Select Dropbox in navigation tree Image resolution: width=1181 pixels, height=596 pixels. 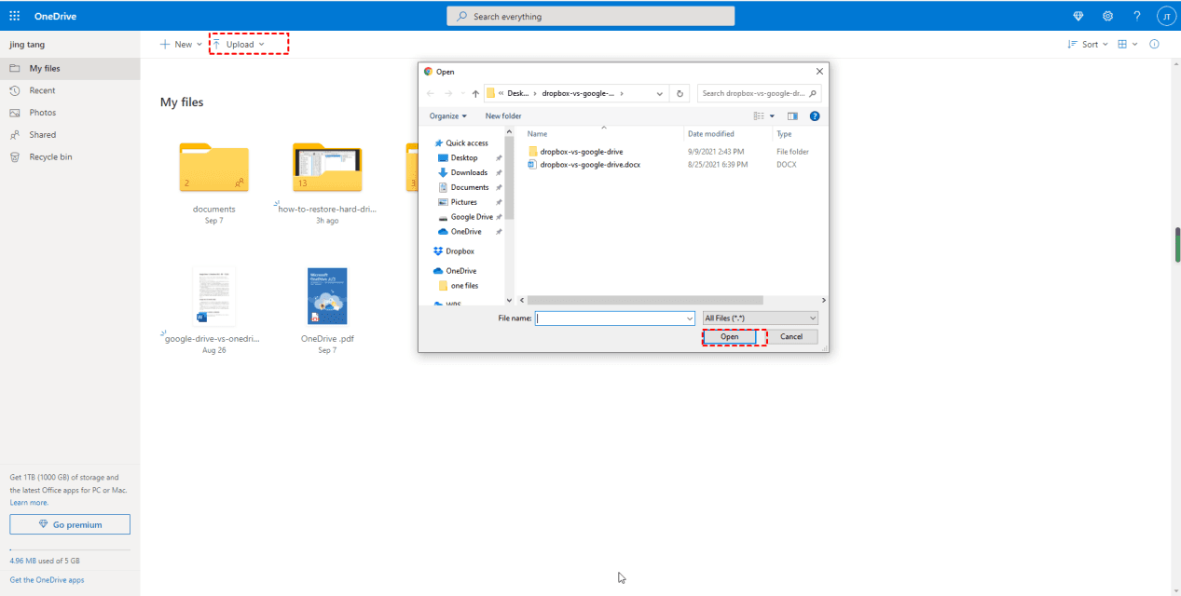coord(460,251)
